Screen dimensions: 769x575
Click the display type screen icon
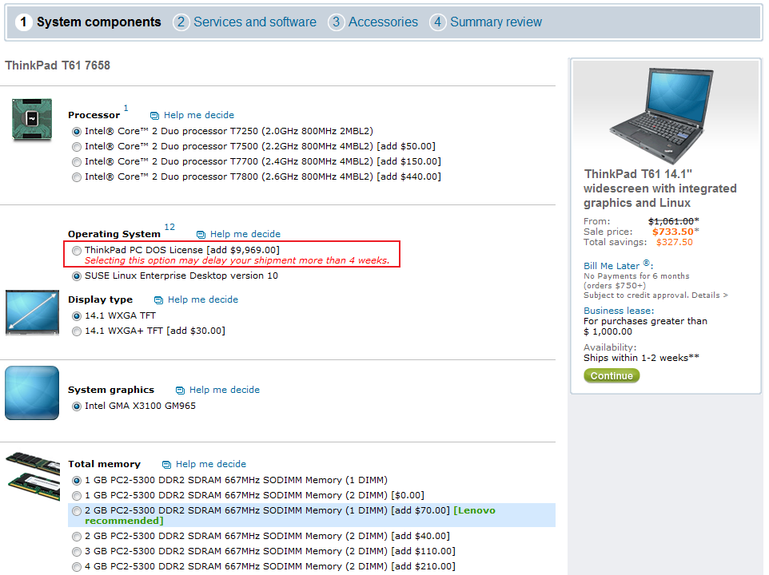click(32, 312)
